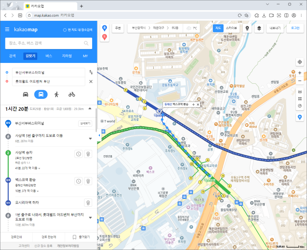This screenshot has width=307, height=250.
Task: Open the 버스 tab
Action: coord(49,56)
